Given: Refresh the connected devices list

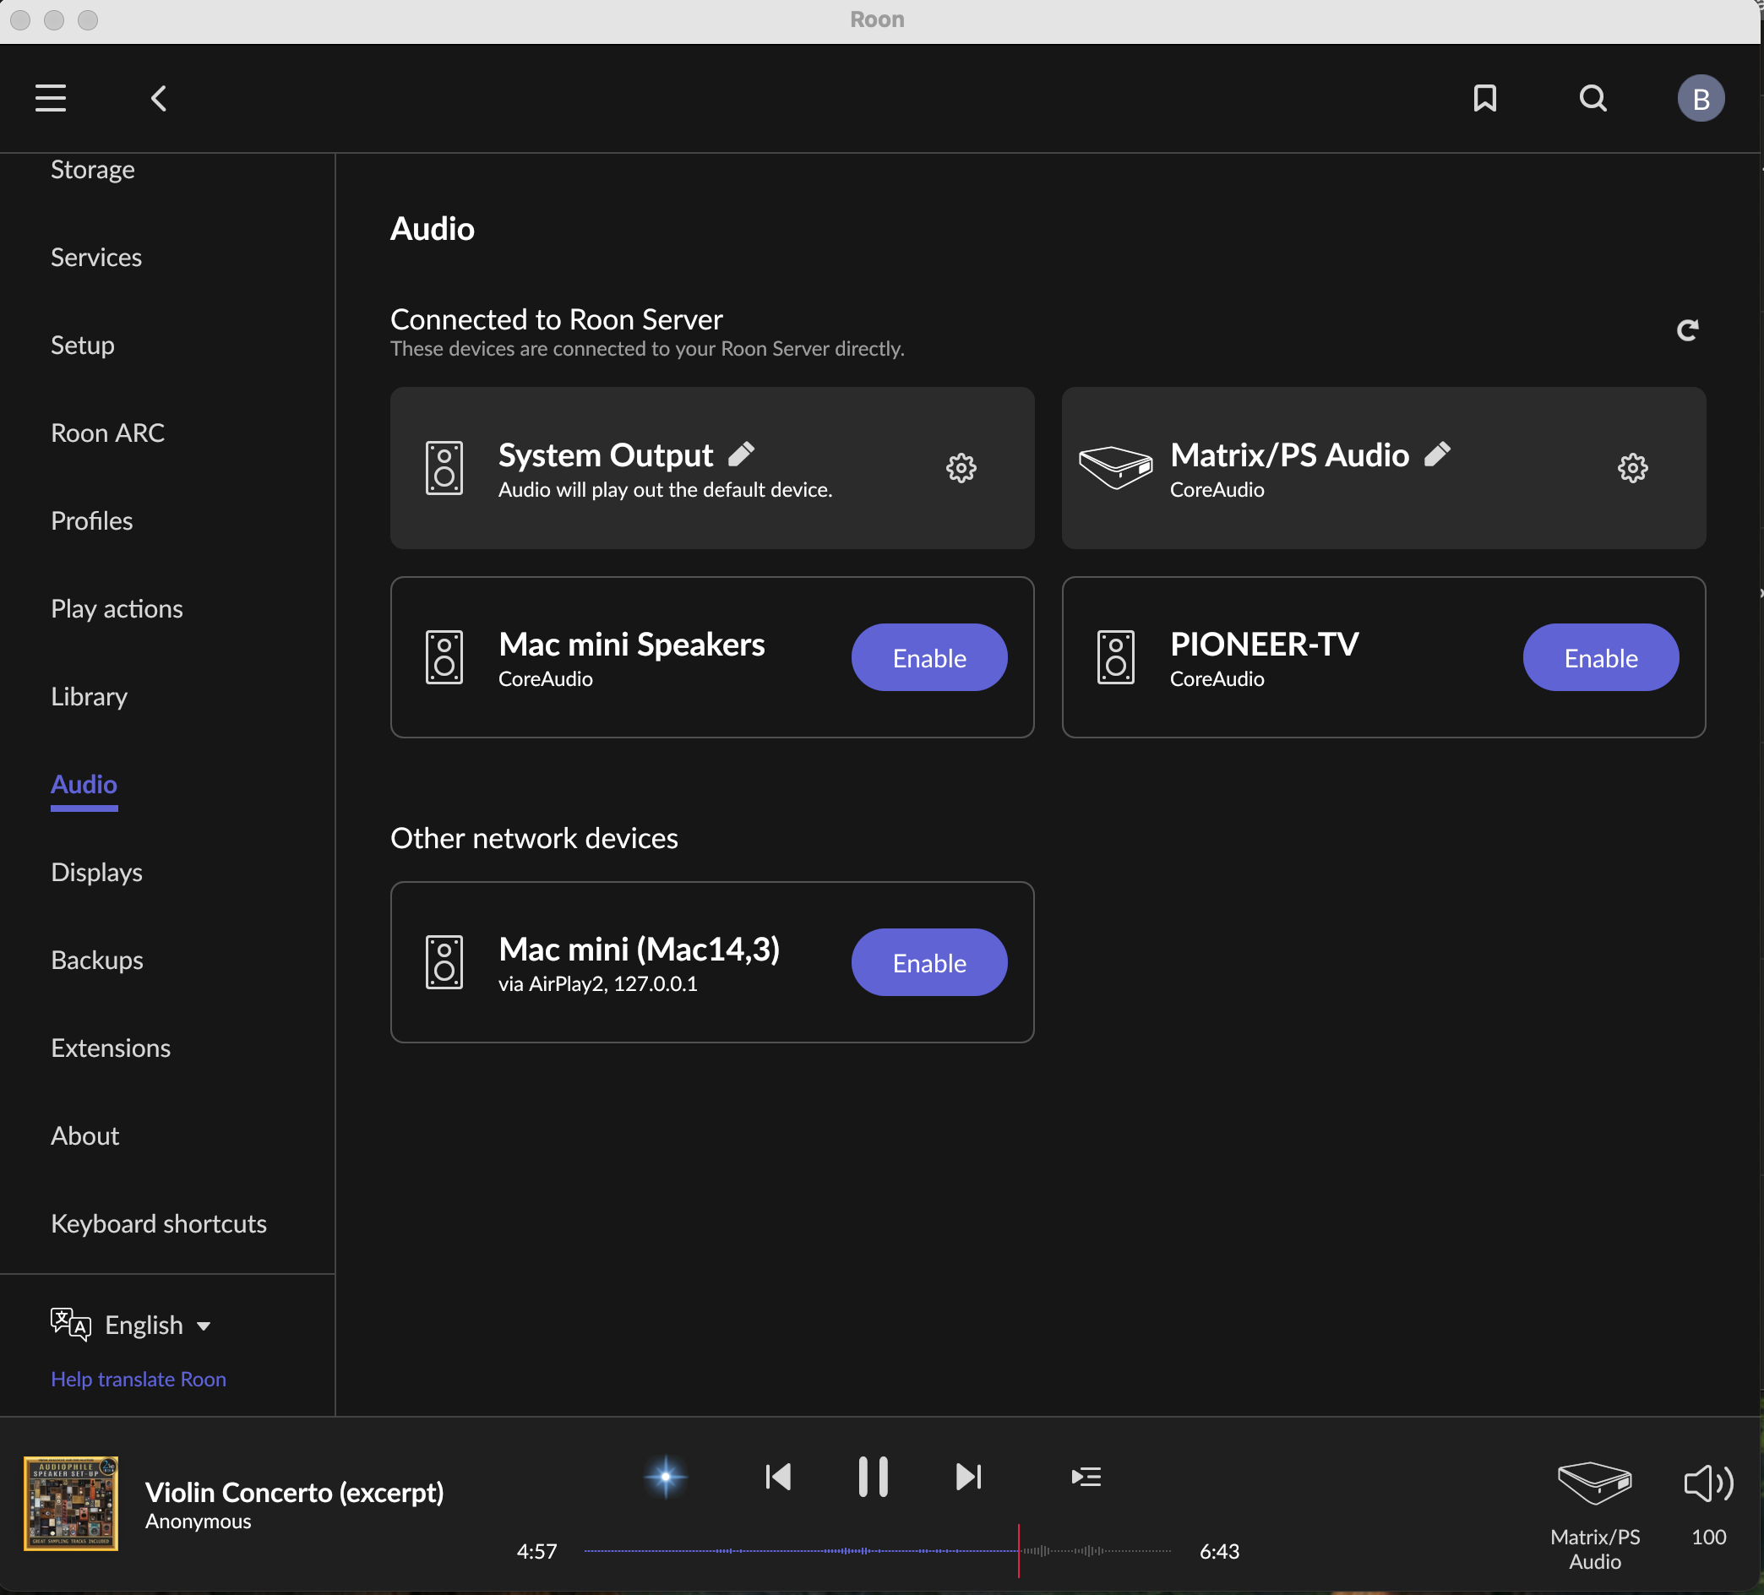Looking at the screenshot, I should 1687,329.
